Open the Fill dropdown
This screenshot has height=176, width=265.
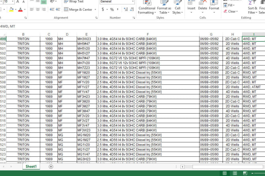(x=229, y=5)
